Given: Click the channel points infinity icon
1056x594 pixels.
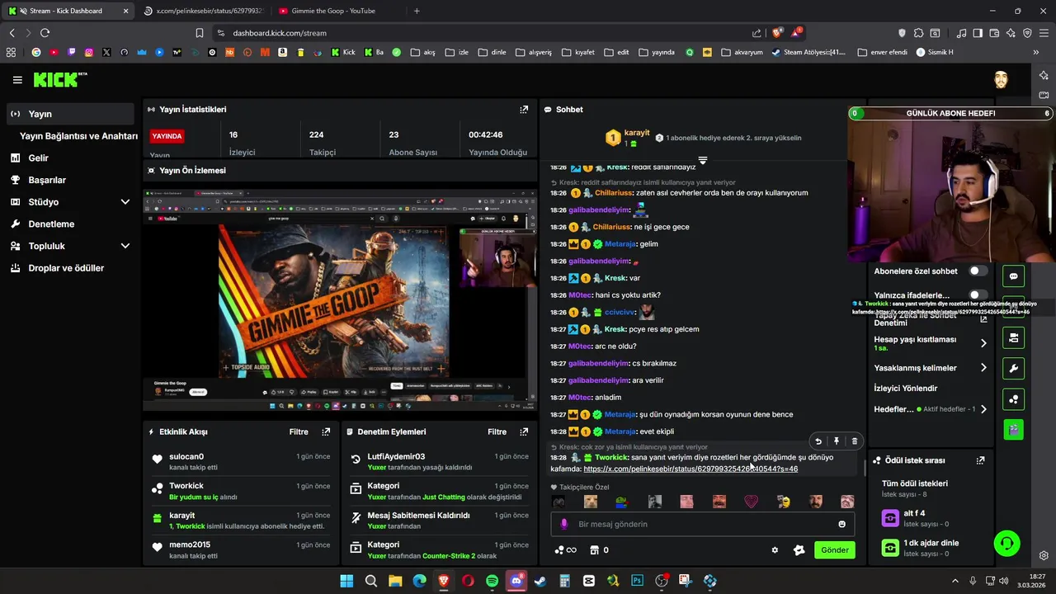Looking at the screenshot, I should point(565,550).
